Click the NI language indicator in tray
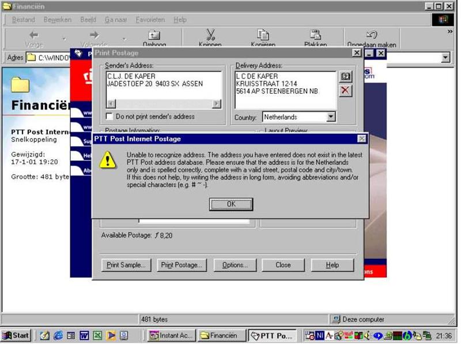The image size is (461, 344). pyautogui.click(x=320, y=335)
